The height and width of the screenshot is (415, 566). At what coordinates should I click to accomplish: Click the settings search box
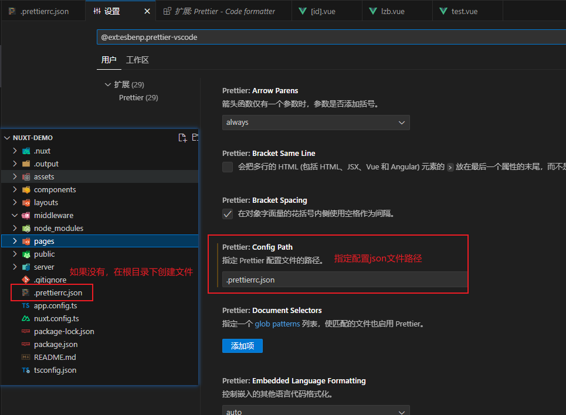pos(331,37)
